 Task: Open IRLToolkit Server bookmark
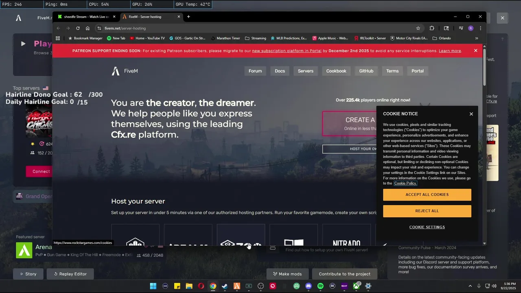[370, 38]
